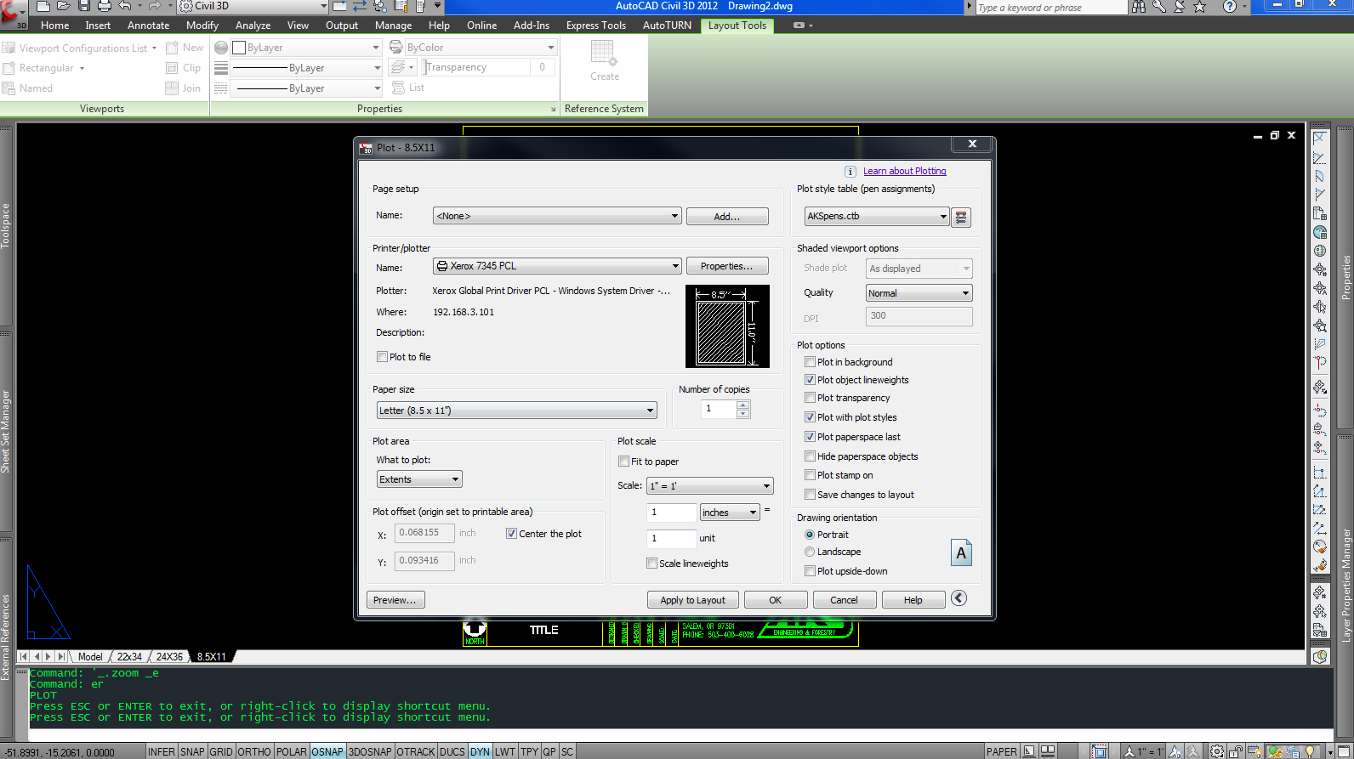Click the Save disk icon in quick access toolbar
Image resolution: width=1354 pixels, height=759 pixels.
[x=83, y=6]
